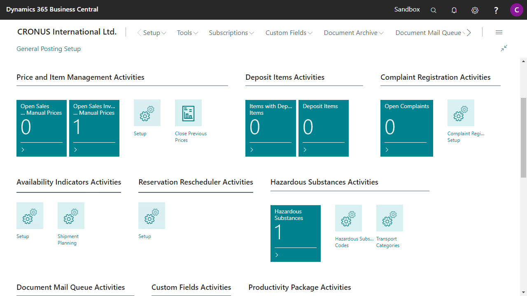Open the notifications bell
This screenshot has height=296, width=527.
pyautogui.click(x=454, y=10)
